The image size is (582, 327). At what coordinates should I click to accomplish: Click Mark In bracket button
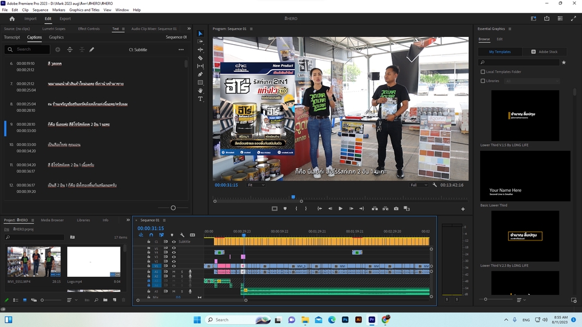296,209
